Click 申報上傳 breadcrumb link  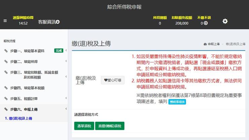point(213,44)
